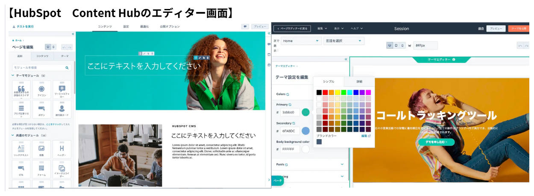
Task: Click the デモを申し込む button on preview
Action: tap(436, 142)
